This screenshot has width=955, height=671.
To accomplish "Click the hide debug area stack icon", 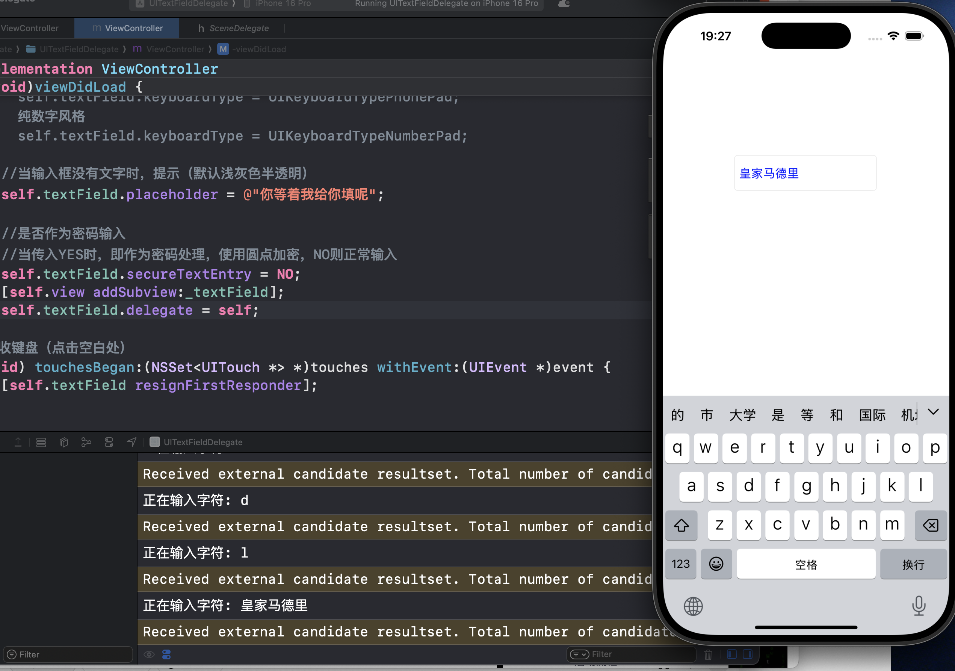I will [x=41, y=442].
